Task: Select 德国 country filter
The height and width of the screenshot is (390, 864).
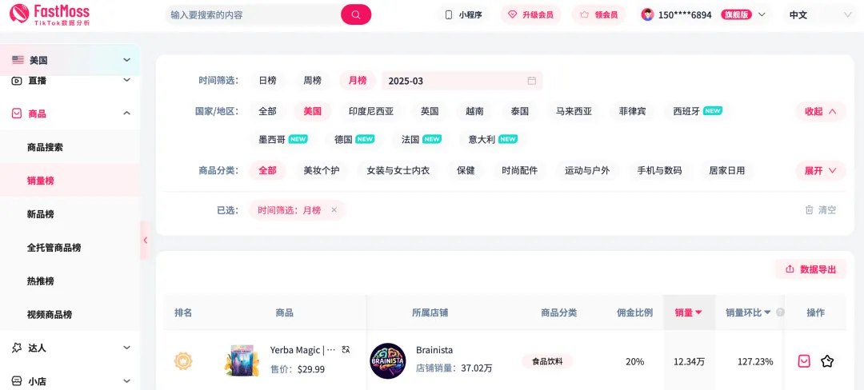Action: (354, 139)
